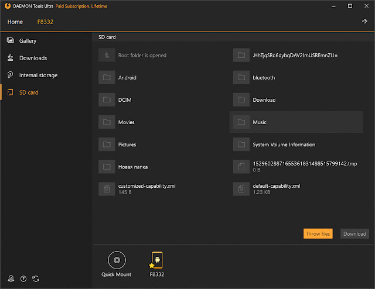Click the plus icon at top right
Image resolution: width=375 pixels, height=289 pixels.
click(364, 21)
